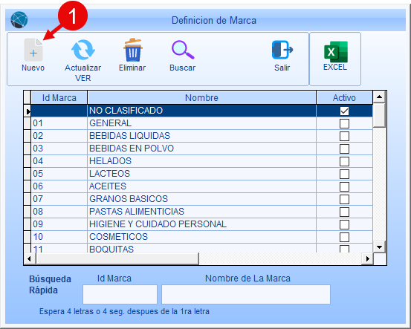Uncheck Activo for NO CLASIFICADO
The image size is (411, 329).
pyautogui.click(x=344, y=111)
